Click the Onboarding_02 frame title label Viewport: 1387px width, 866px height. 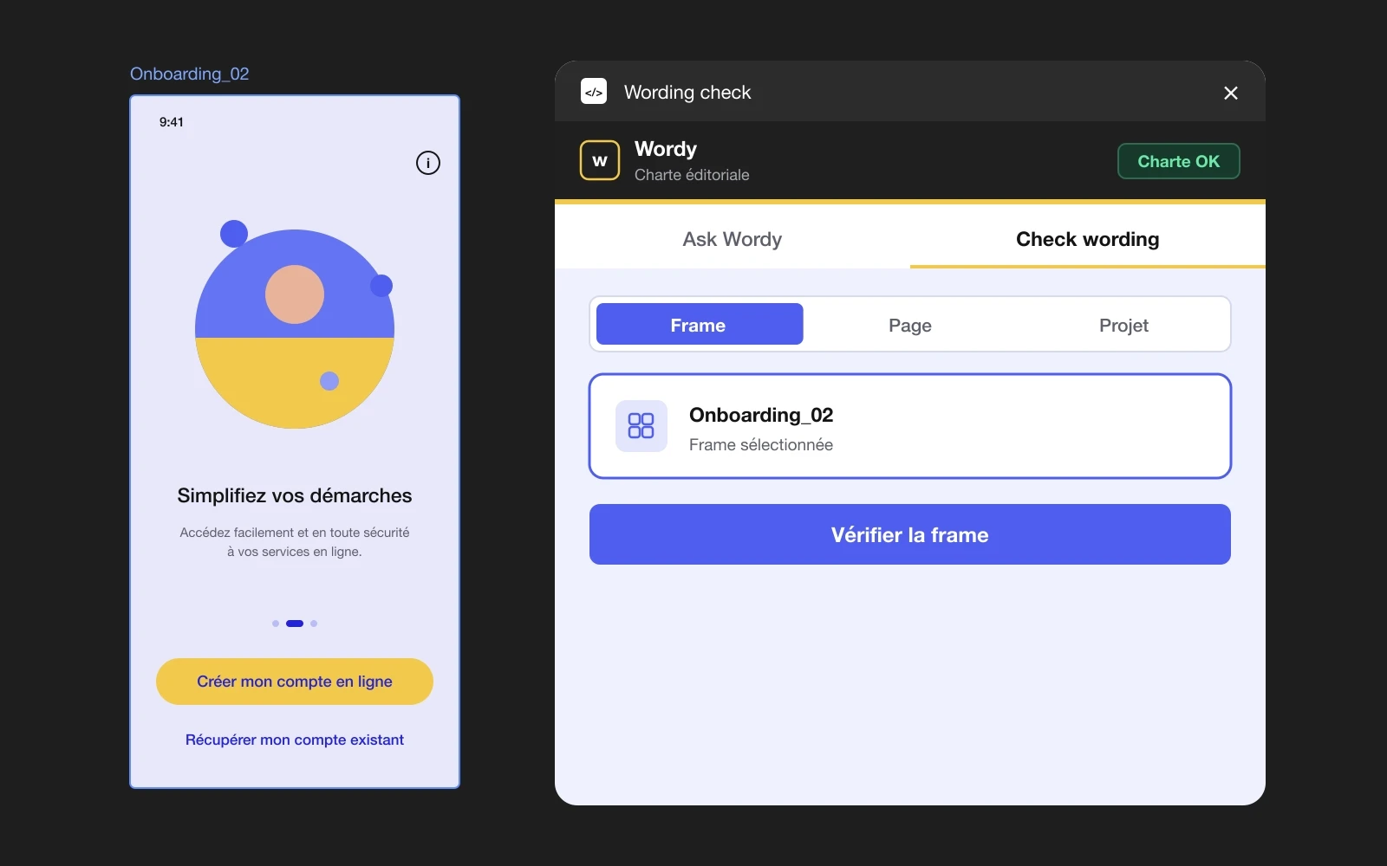[x=190, y=74]
